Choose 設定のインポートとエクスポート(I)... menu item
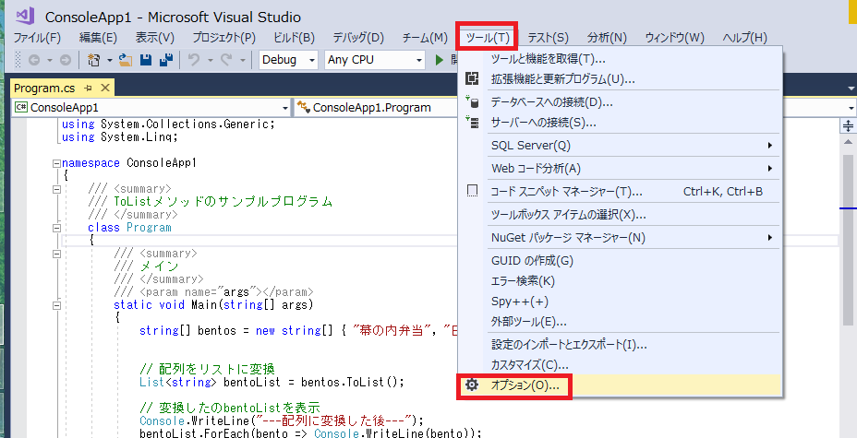 tap(621, 344)
